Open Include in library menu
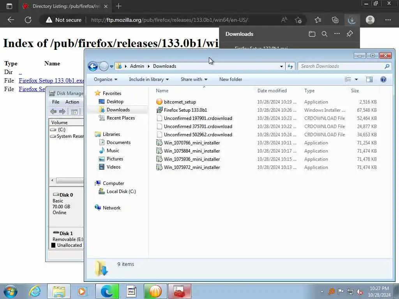The height and width of the screenshot is (299, 399). tap(149, 79)
